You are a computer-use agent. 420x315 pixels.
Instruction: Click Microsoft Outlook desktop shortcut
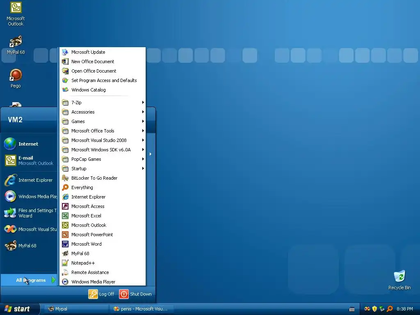(16, 14)
